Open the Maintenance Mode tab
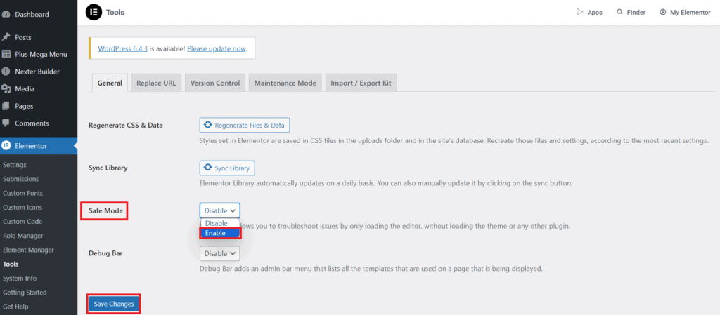Viewport: 720px width, 315px height. (x=285, y=83)
